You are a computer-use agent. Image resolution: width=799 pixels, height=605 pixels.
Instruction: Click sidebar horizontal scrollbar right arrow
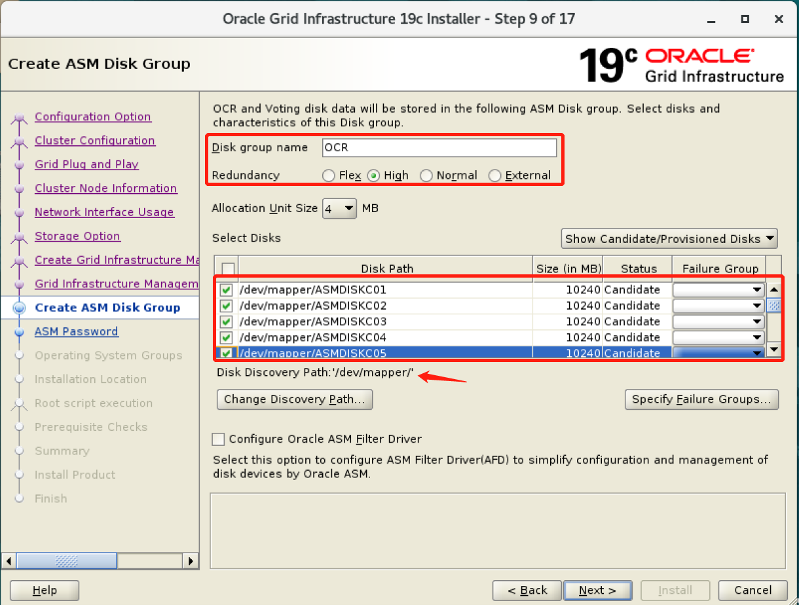tap(191, 561)
